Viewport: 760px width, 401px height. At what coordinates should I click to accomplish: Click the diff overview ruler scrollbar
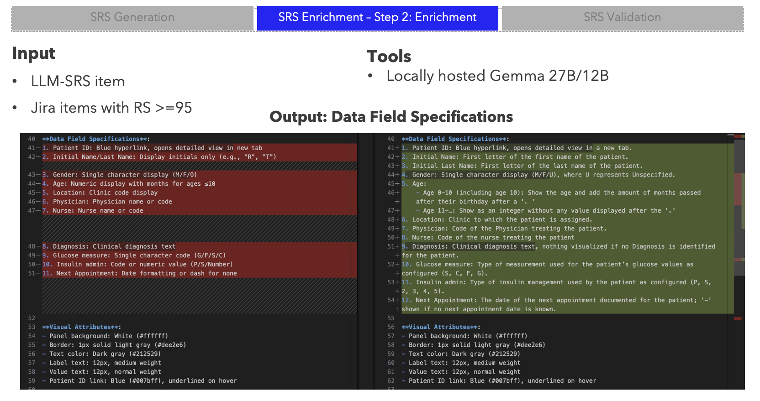point(739,228)
